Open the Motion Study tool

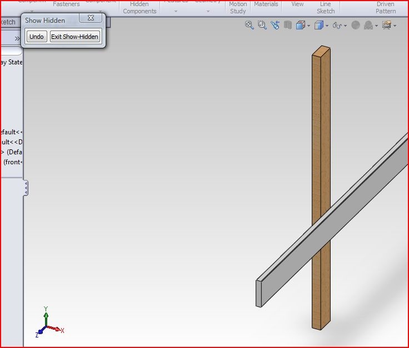coord(238,8)
